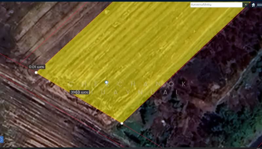Click the home icon beside the search box
Image resolution: width=262 pixels, height=149 pixels.
pos(253,5)
